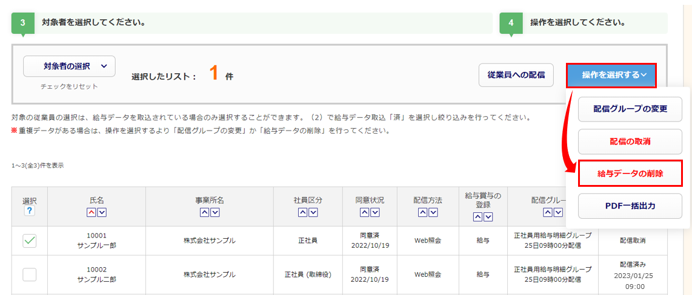Sort 事業所名 column descending
Screen dimensions: 692x295
tap(215, 213)
